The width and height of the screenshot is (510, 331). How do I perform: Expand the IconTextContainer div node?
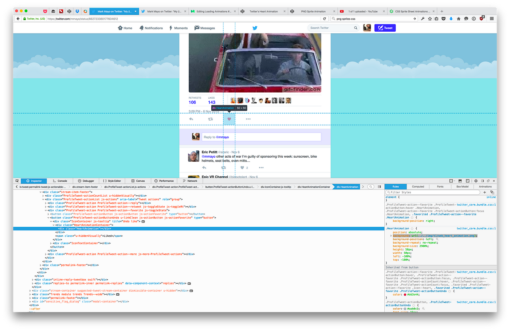pyautogui.click(x=51, y=243)
